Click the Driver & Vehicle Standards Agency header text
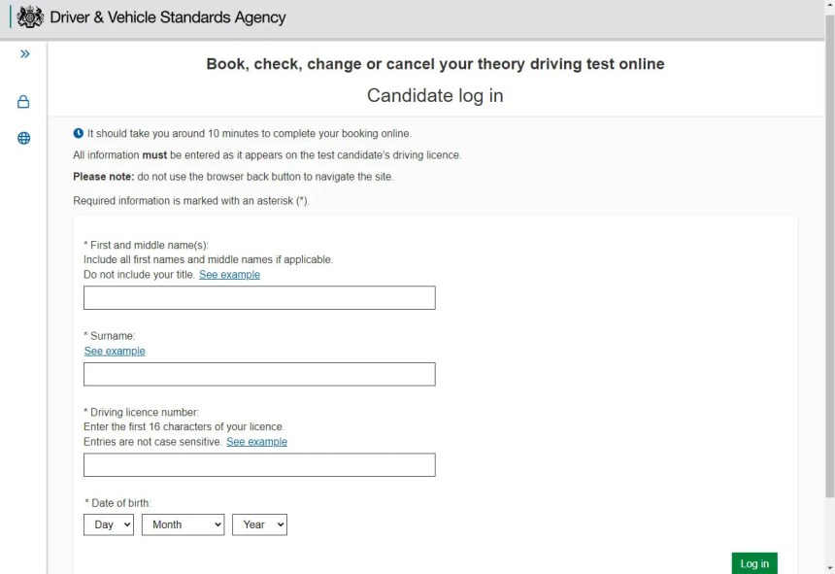 pyautogui.click(x=168, y=17)
